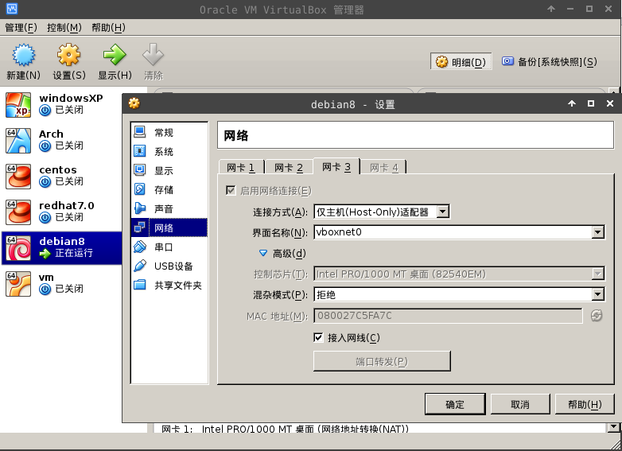Click the gear icon in debian8 settings title bar
The image size is (622, 451).
pos(134,103)
